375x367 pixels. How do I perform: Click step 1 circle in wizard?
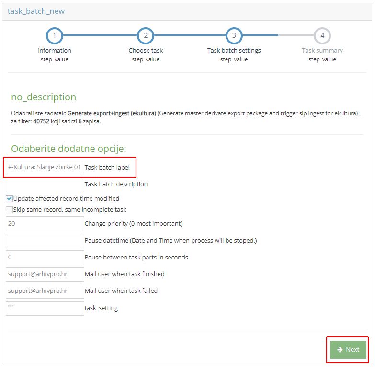(55, 35)
